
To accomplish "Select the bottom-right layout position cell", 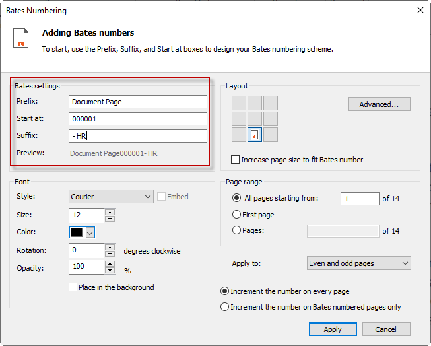I will coord(270,135).
